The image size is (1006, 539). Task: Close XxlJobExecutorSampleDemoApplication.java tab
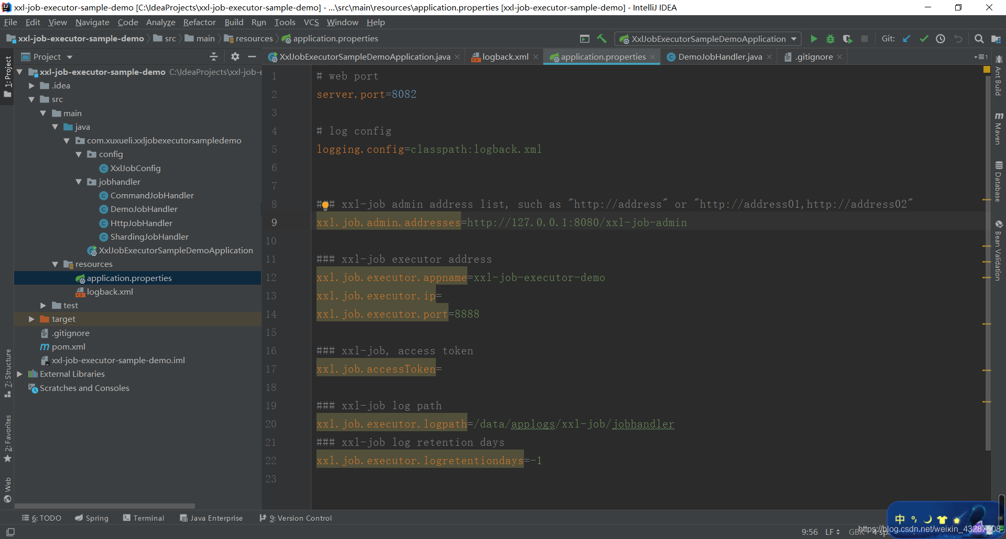pos(457,57)
